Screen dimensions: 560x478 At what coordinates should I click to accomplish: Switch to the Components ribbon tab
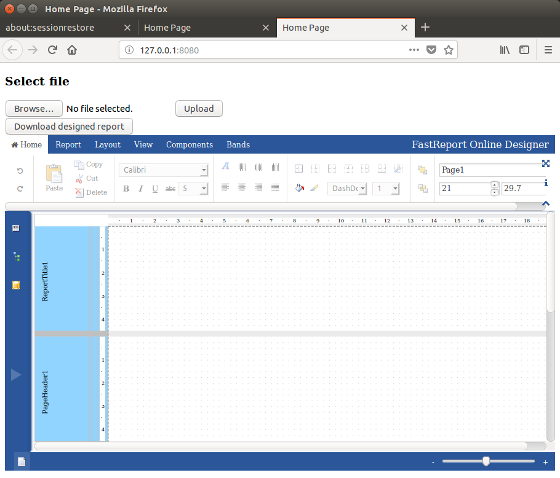[190, 145]
